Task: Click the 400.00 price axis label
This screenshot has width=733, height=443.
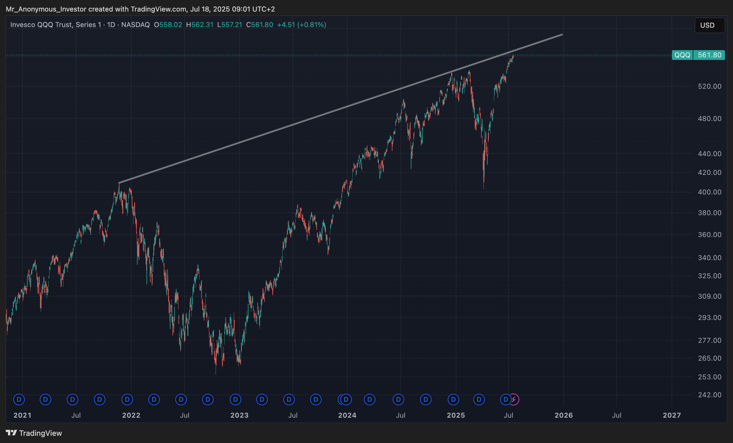Action: coord(710,192)
